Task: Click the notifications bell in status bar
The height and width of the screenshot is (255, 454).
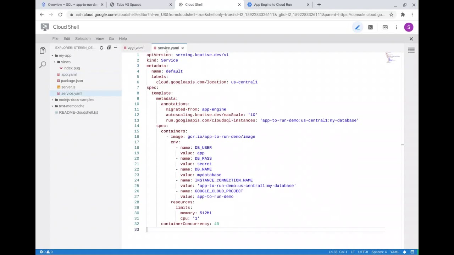Action: 404,252
